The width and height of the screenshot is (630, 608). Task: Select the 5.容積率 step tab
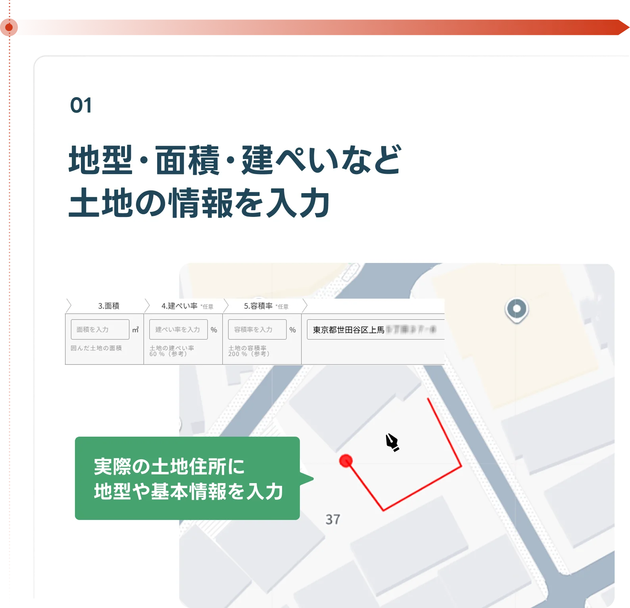click(258, 306)
